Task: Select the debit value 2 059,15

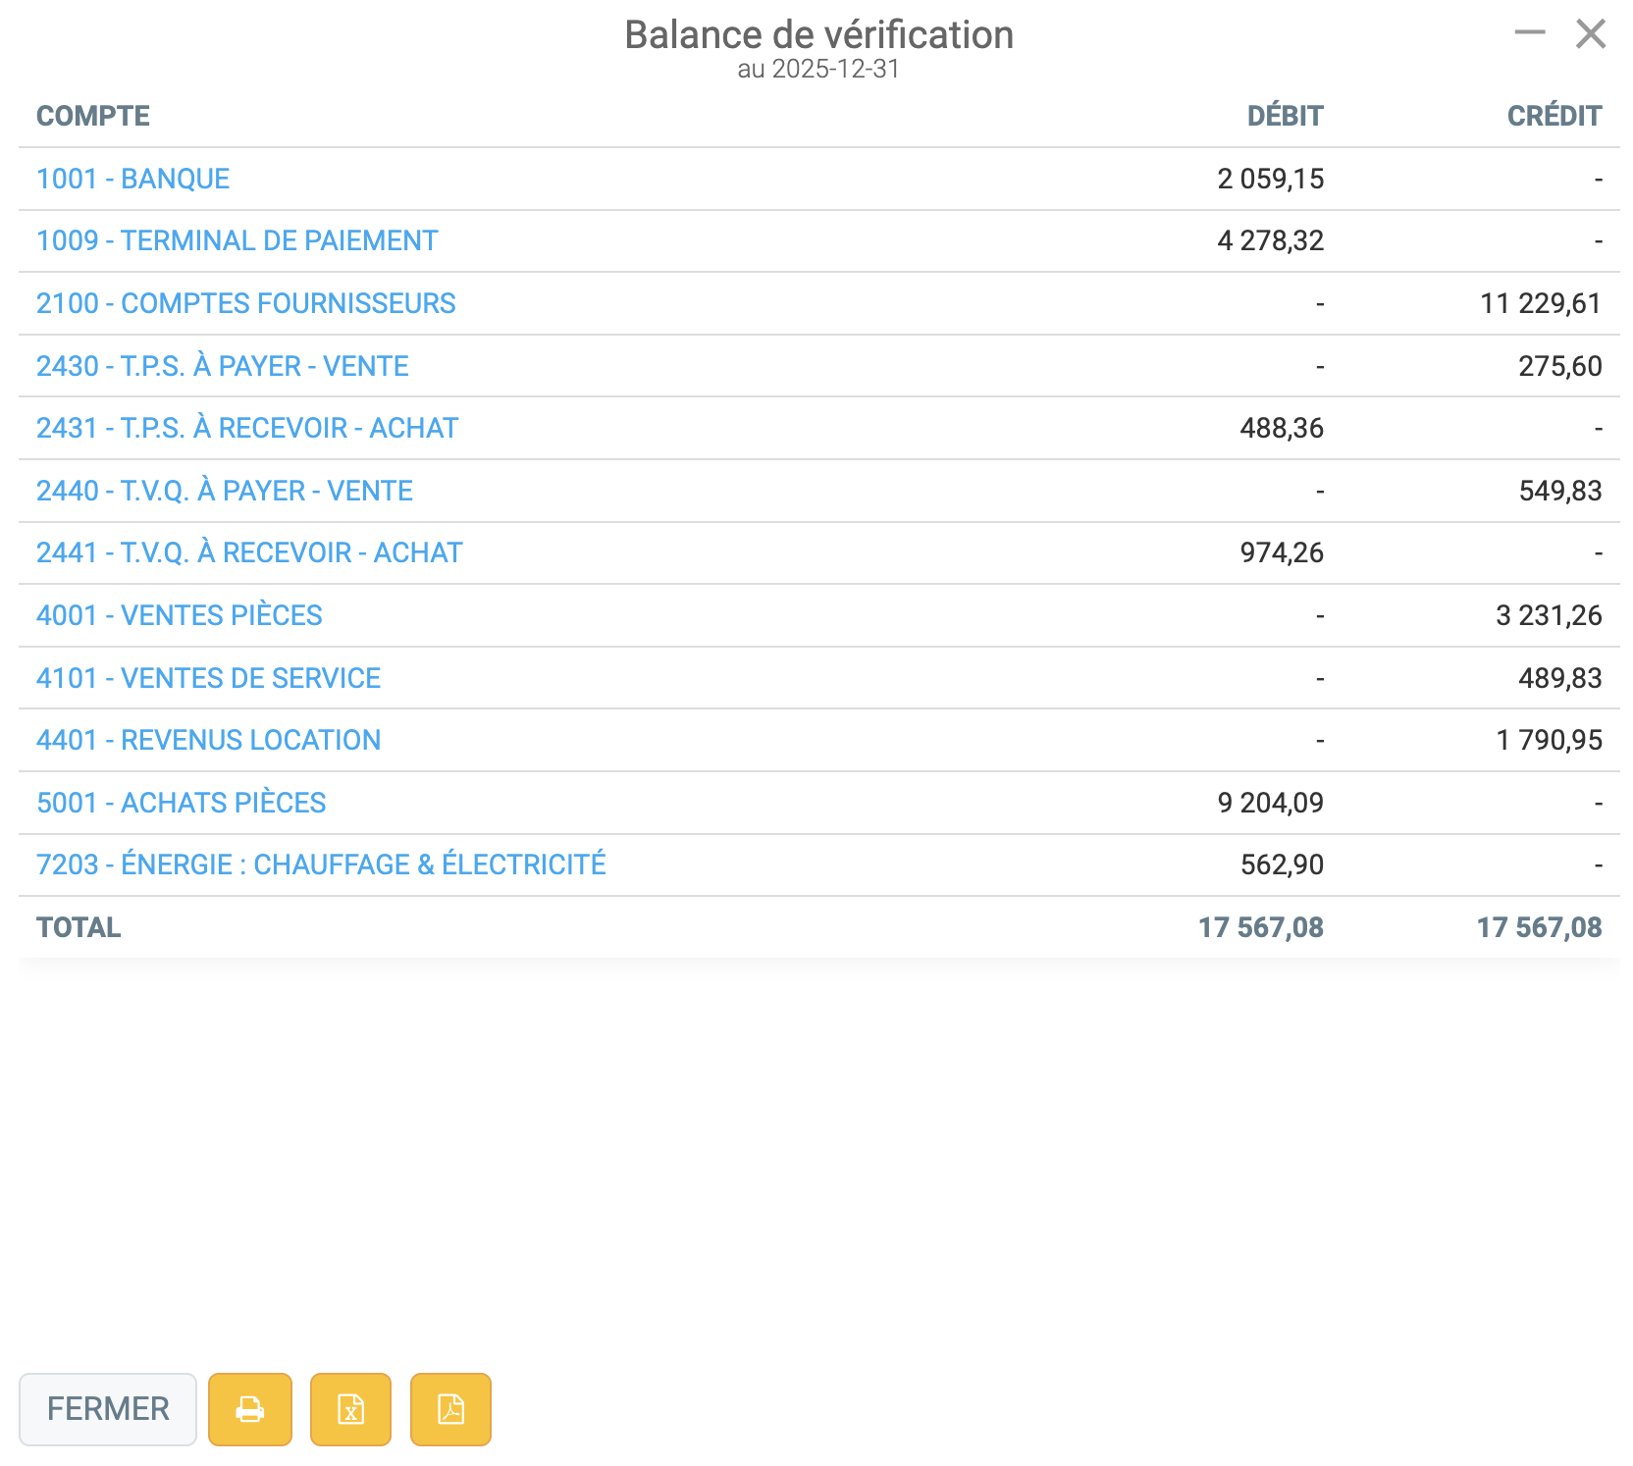Action: point(1270,179)
